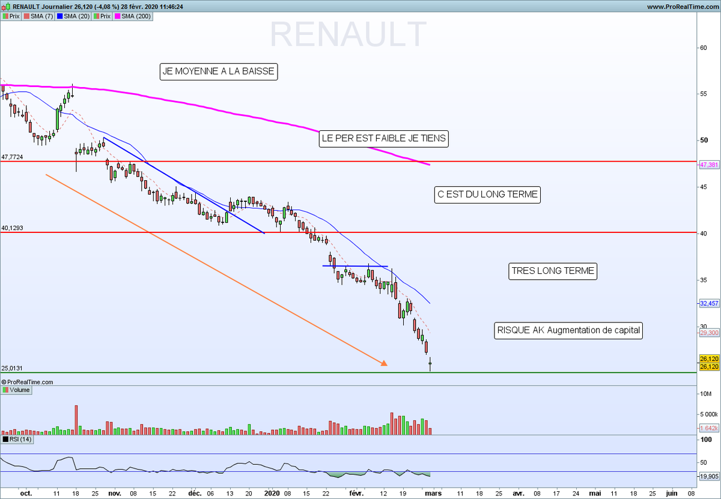Select the 'JE MOYENNE A LA BAISSE' annotation
This screenshot has width=721, height=499.
point(219,72)
